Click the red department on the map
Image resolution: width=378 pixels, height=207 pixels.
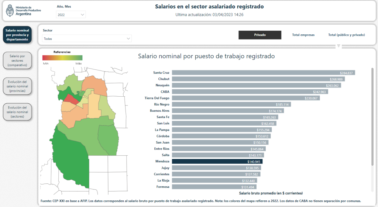[x=73, y=100]
